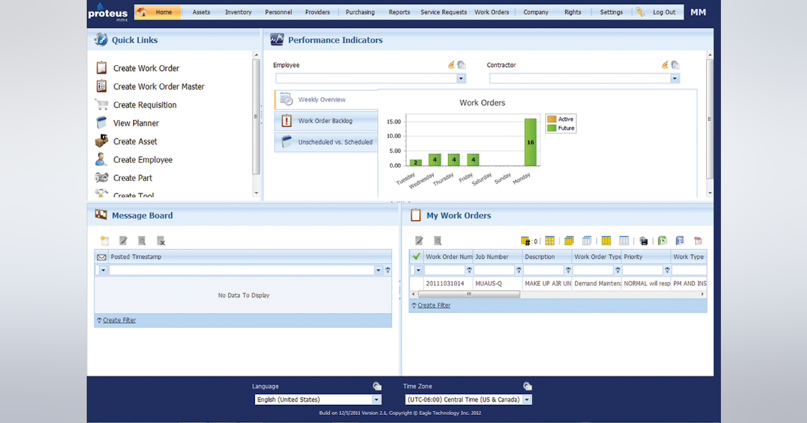
Task: Click the delete message icon with X
Action: 161,240
